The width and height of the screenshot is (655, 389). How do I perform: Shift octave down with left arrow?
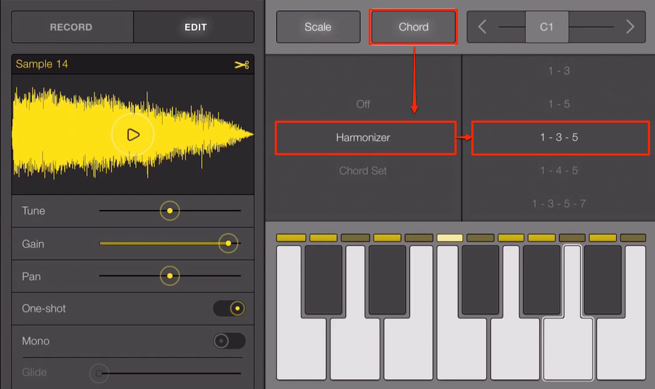point(482,27)
